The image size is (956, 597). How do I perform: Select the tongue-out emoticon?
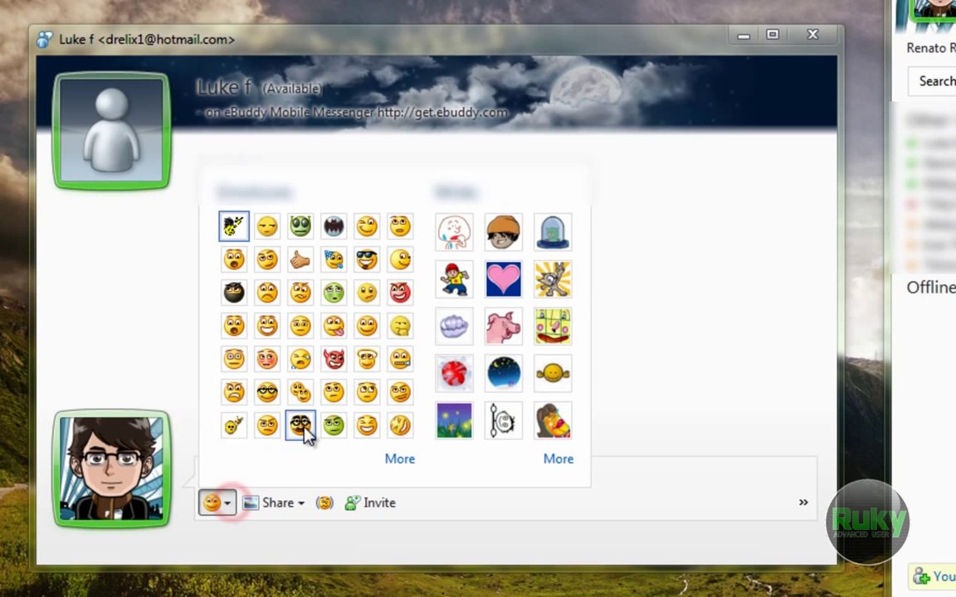334,326
